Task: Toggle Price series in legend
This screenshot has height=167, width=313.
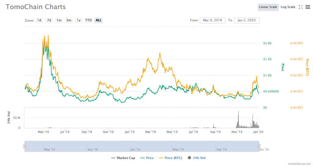Action: click(x=147, y=158)
